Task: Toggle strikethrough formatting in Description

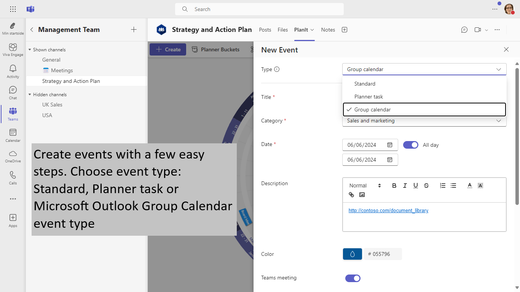Action: [426, 186]
